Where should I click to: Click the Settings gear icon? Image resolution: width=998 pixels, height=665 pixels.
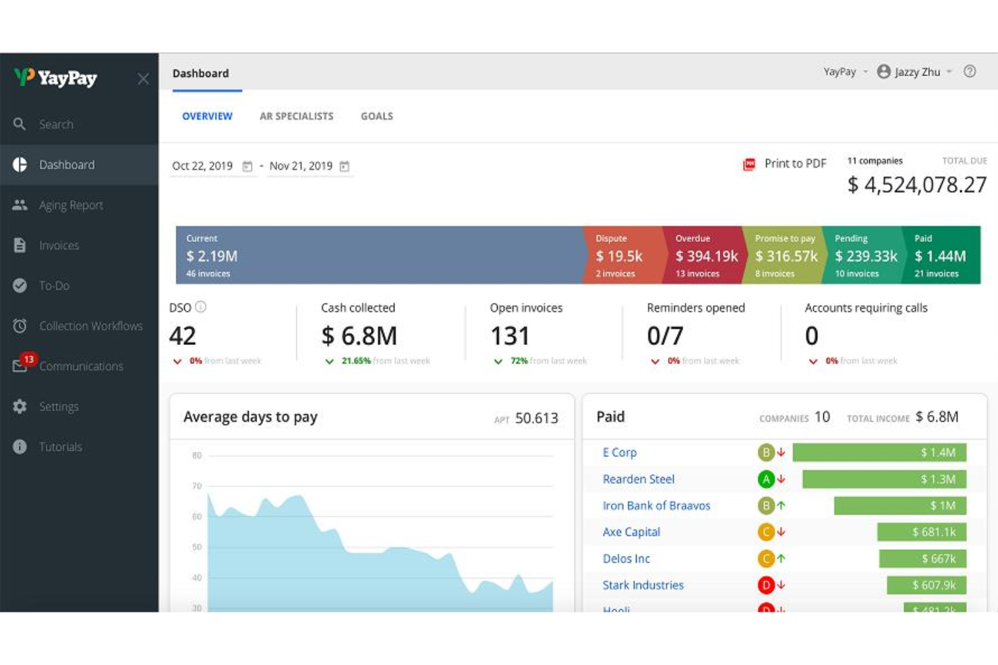point(20,406)
